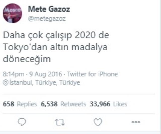Screen dimensions: 161x134
Task: Click the location pin icon
Action: click(x=6, y=83)
